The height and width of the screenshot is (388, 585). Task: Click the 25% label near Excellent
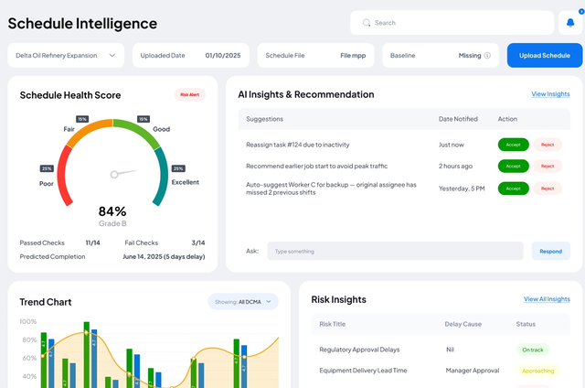click(x=178, y=168)
